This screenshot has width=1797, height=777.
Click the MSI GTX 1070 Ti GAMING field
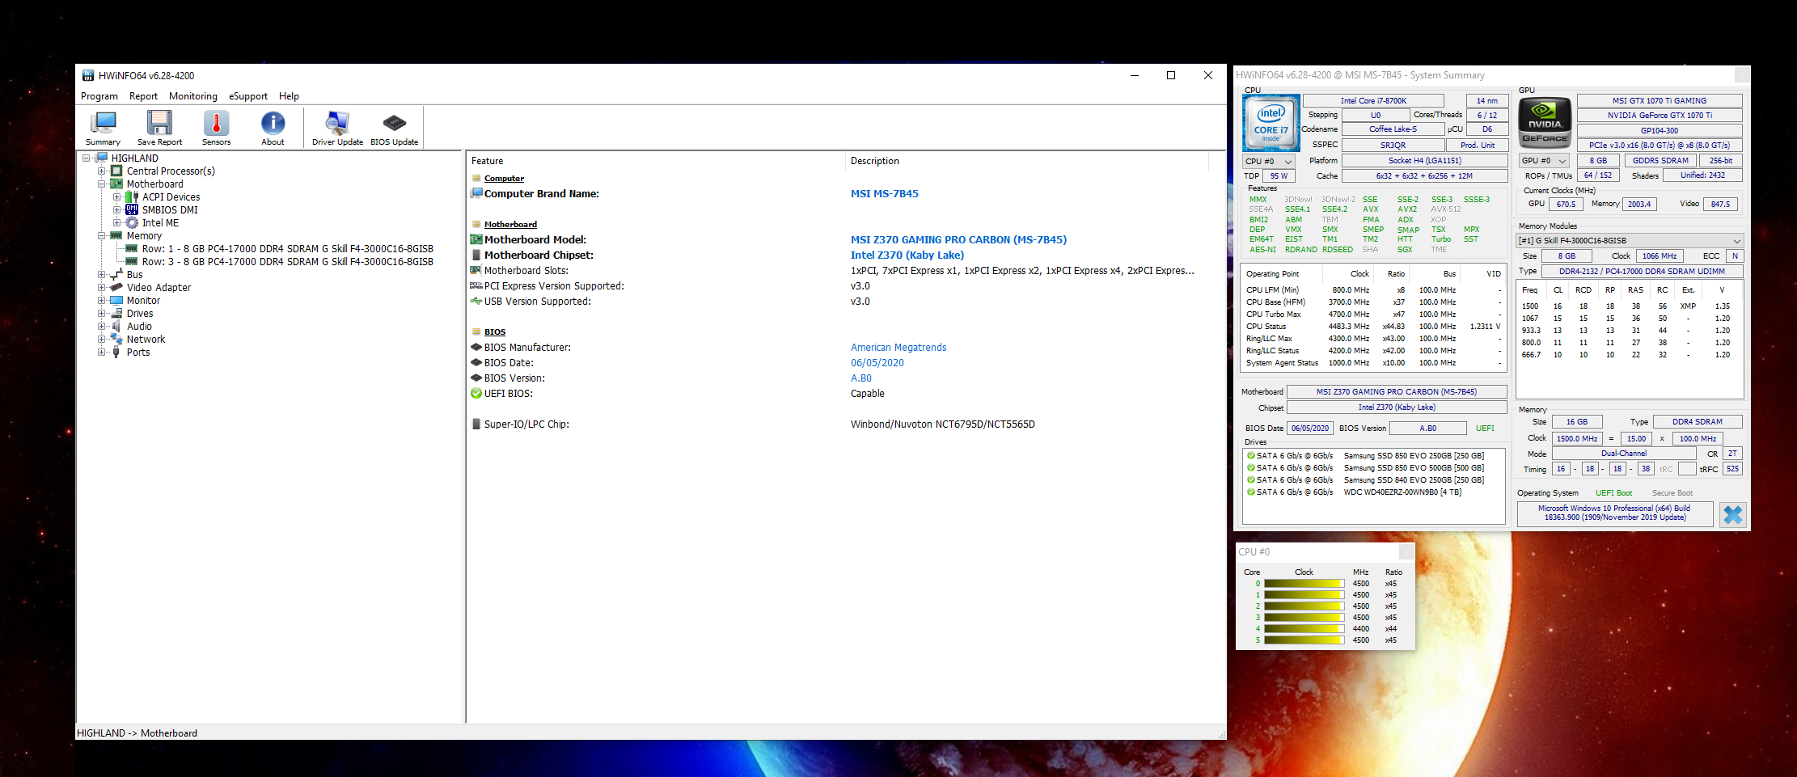[1660, 101]
